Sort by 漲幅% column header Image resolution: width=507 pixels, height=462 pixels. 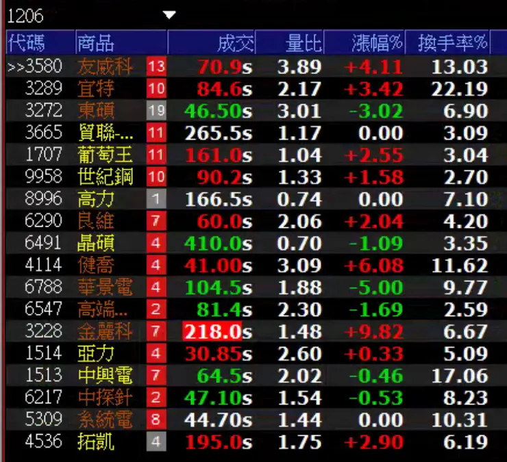pyautogui.click(x=364, y=42)
